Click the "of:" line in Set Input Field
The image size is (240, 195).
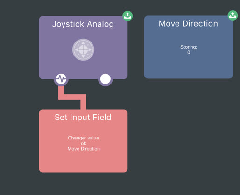point(84,143)
